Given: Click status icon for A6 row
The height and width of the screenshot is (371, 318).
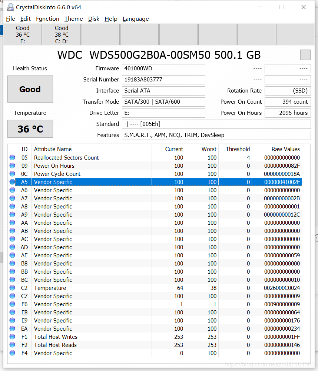Looking at the screenshot, I should (x=12, y=190).
